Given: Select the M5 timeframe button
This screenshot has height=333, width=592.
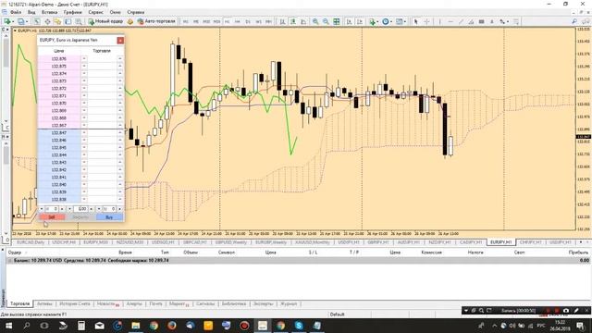Looking at the screenshot, I should tap(195, 22).
